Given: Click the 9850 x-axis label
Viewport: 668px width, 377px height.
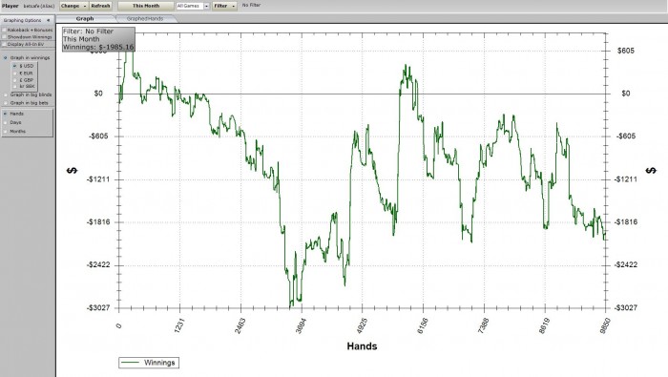Looking at the screenshot, I should [x=605, y=325].
